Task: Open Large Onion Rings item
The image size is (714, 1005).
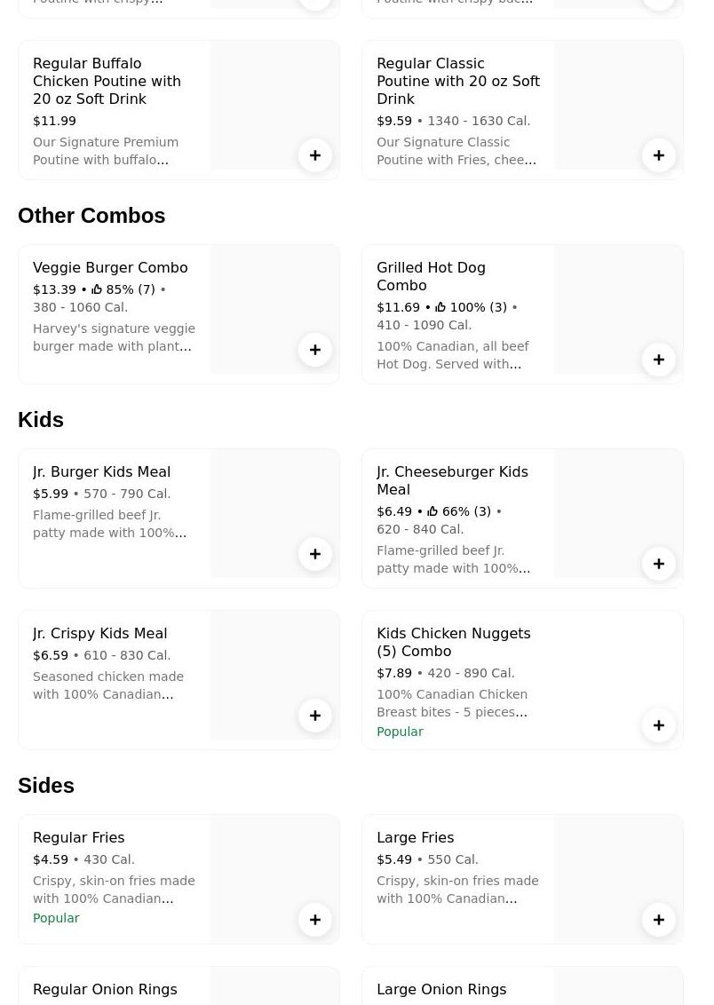Action: coord(441,989)
